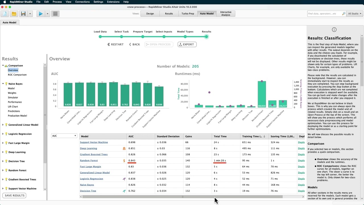Open the Naive Bayes link in the table

coord(87,185)
